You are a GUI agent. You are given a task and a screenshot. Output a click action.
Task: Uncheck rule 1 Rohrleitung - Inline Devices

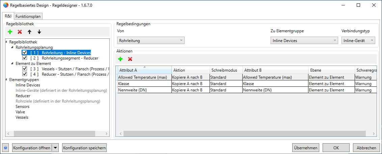[25, 53]
